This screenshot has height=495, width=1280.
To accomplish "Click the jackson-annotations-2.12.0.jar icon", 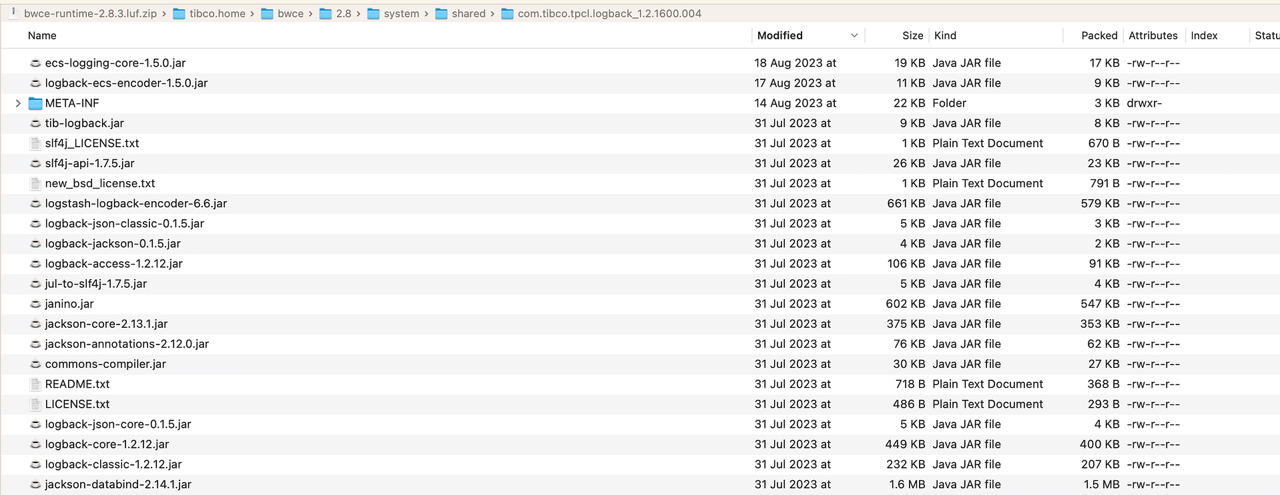I will tap(35, 344).
